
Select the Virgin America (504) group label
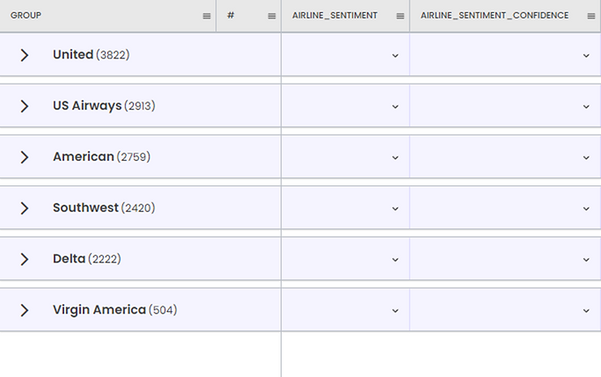(115, 310)
